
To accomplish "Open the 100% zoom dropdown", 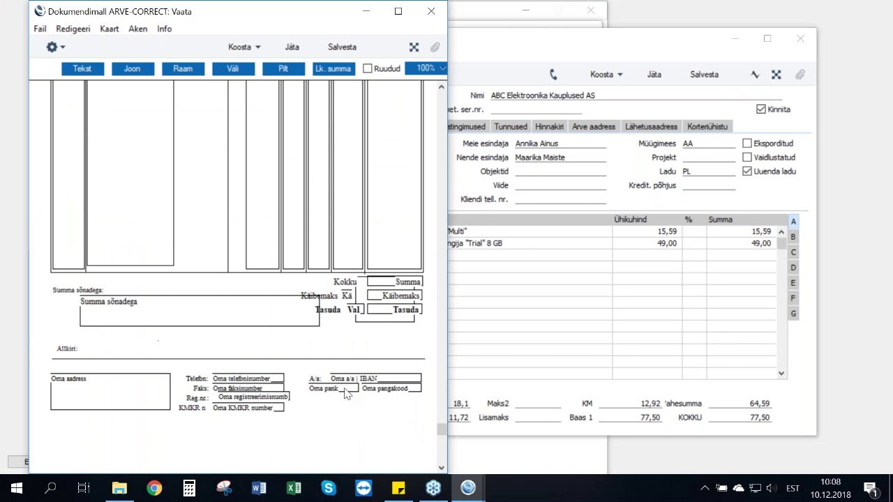I will point(426,68).
